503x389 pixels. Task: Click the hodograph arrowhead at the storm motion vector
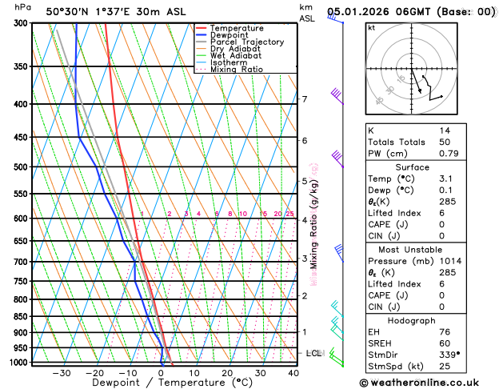(x=420, y=91)
